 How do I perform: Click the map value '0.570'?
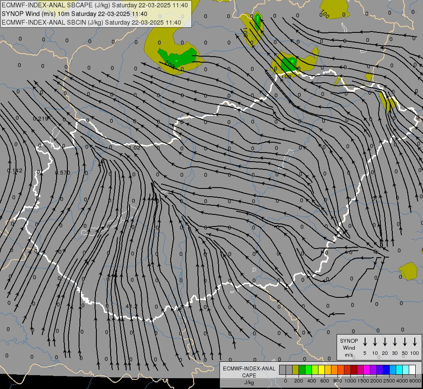pyautogui.click(x=63, y=172)
